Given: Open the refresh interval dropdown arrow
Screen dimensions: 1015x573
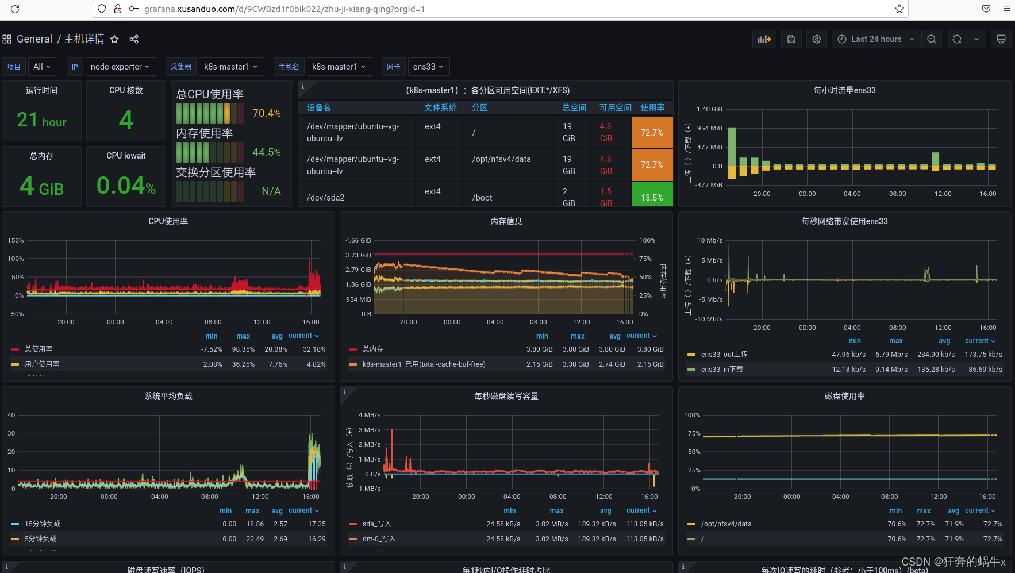Looking at the screenshot, I should click(976, 39).
